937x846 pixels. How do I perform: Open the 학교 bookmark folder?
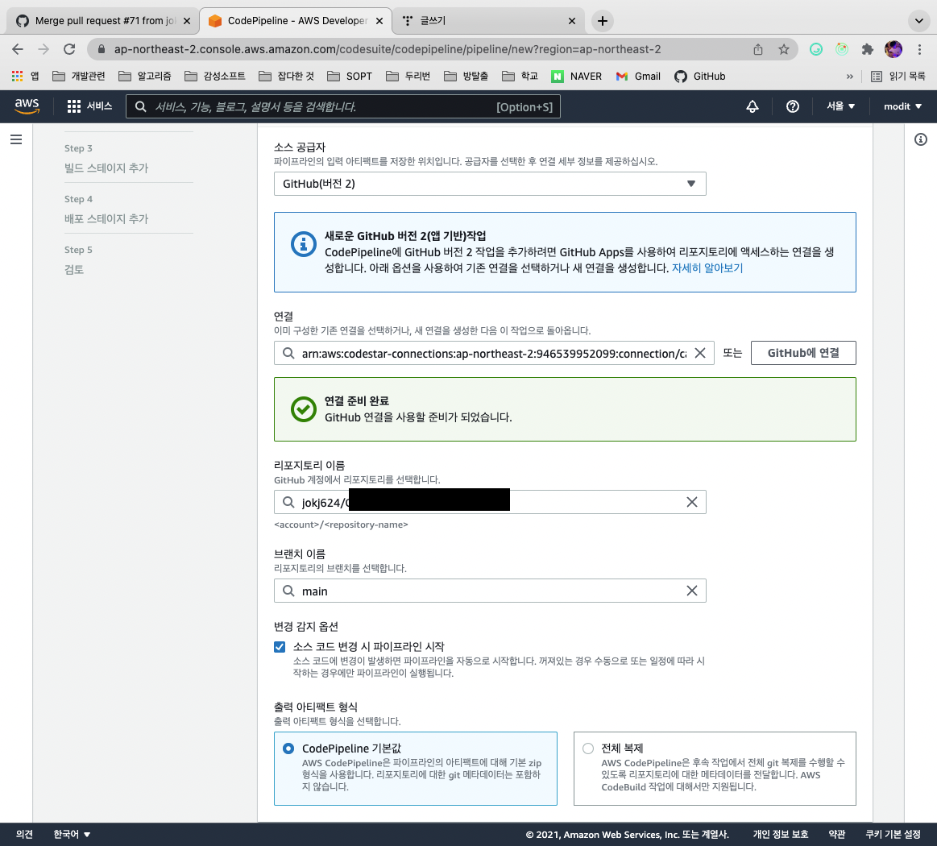[520, 76]
